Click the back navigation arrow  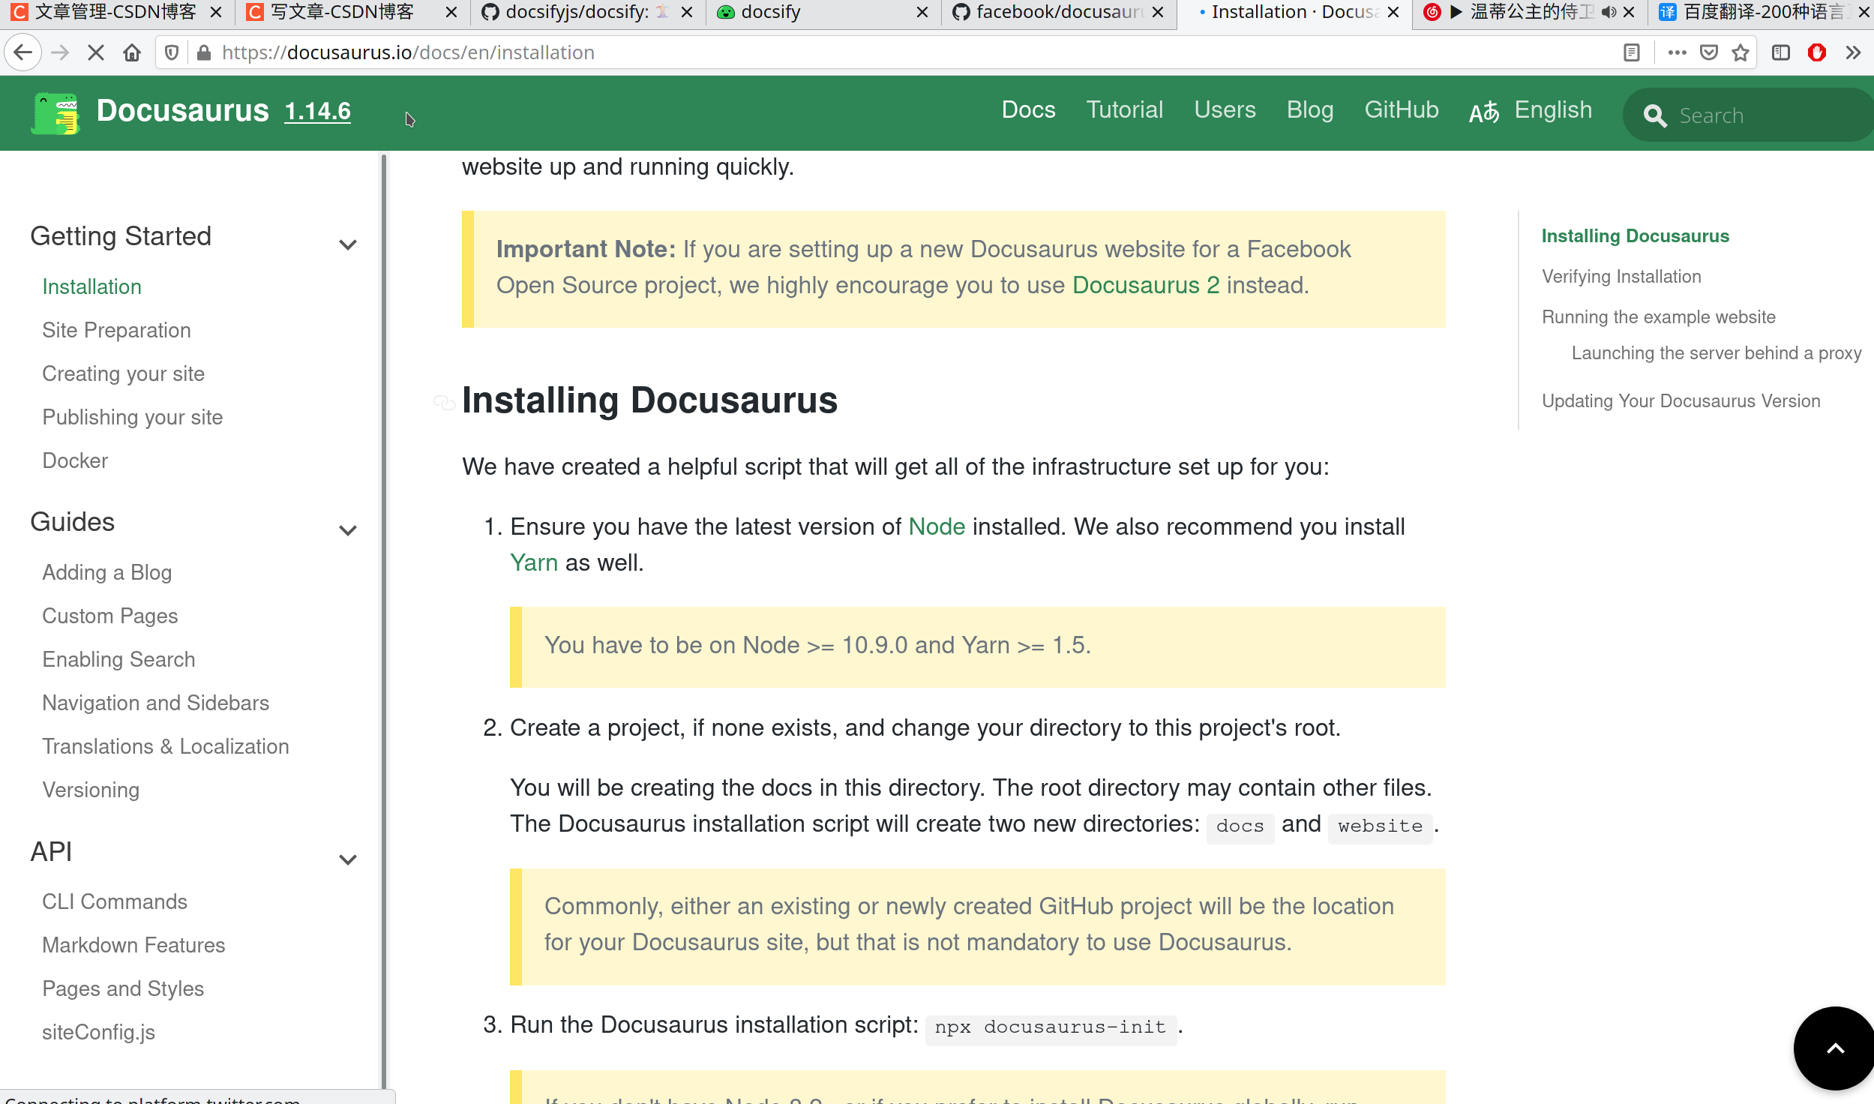click(x=23, y=52)
